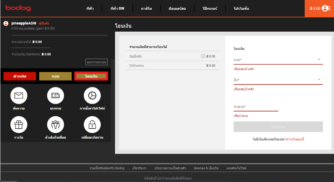The height and width of the screenshot is (182, 334).
Task: Open ดีลเลอร์สด live dealer menu
Action: click(177, 9)
